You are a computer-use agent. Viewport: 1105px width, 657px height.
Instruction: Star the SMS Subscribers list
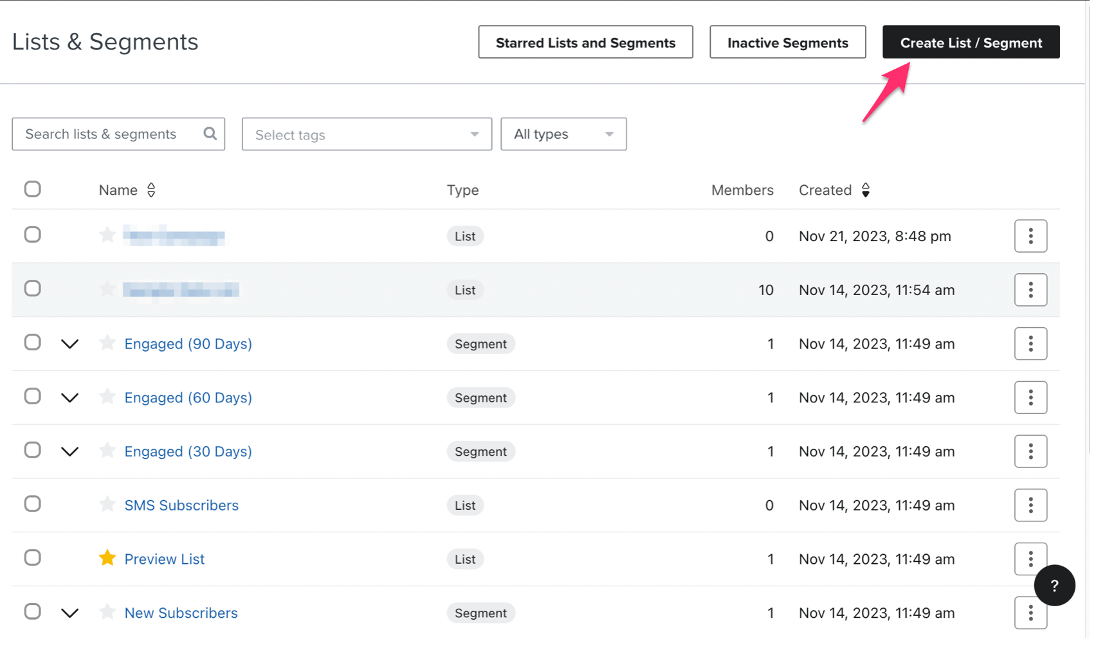pos(107,504)
